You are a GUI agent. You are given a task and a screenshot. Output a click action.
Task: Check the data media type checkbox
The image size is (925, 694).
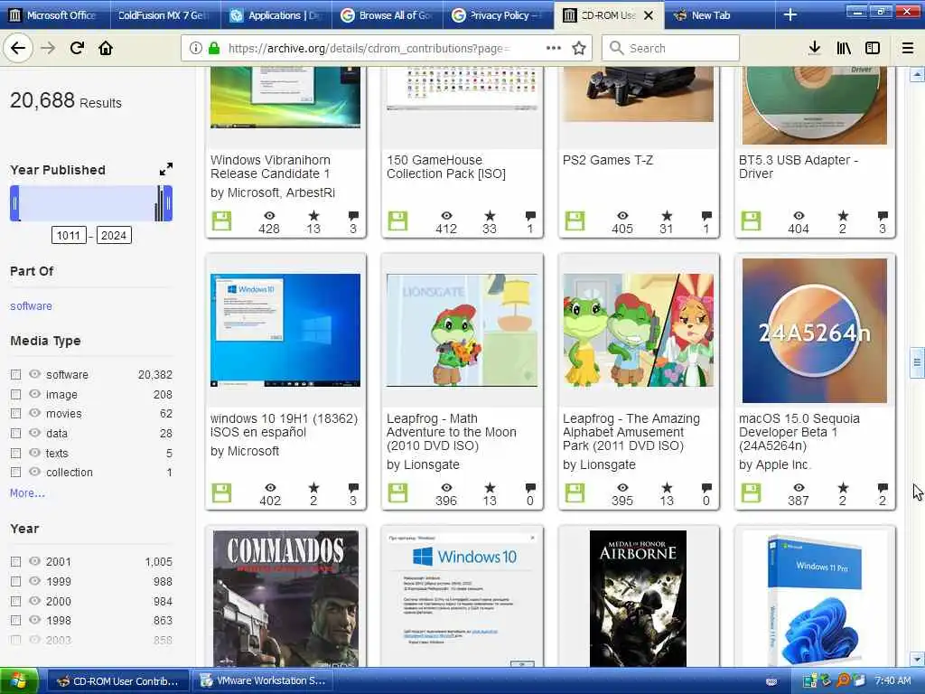click(x=16, y=433)
